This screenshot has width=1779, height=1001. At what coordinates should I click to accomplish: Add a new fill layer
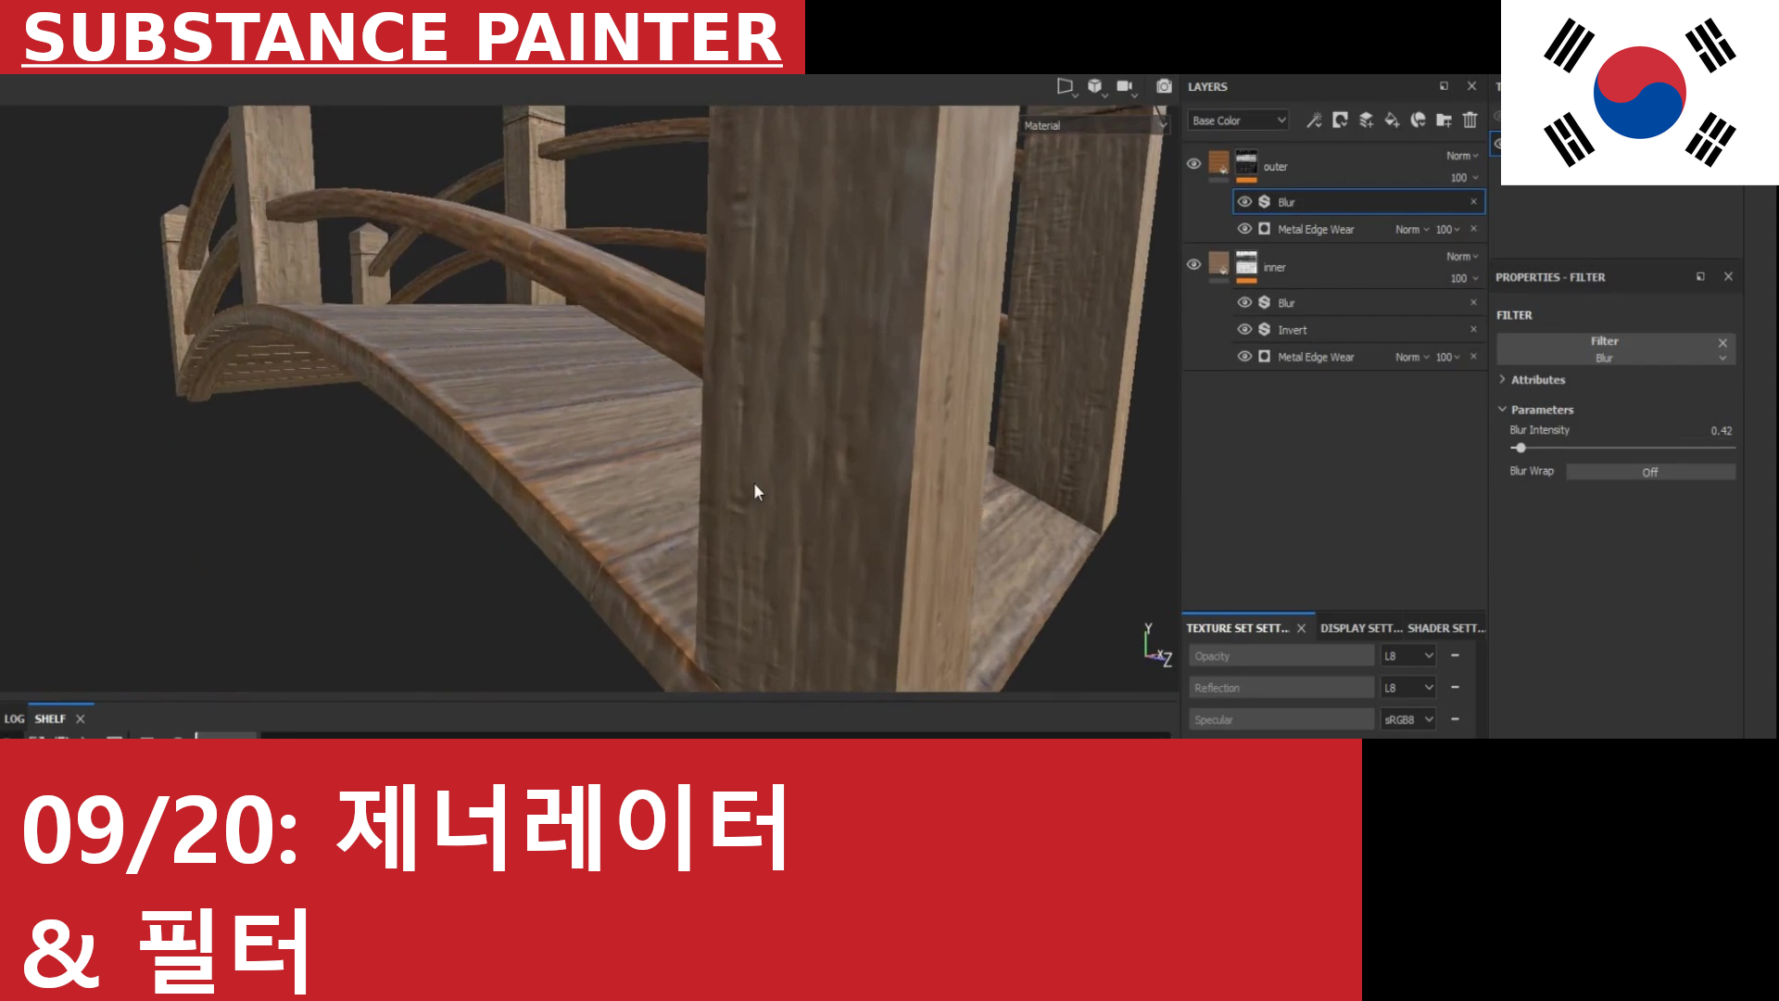coord(1392,120)
